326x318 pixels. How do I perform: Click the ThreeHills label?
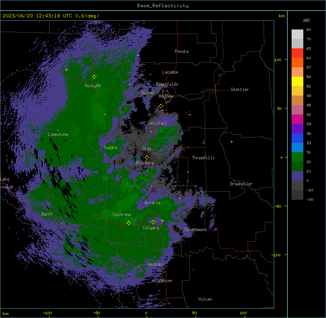click(x=203, y=158)
